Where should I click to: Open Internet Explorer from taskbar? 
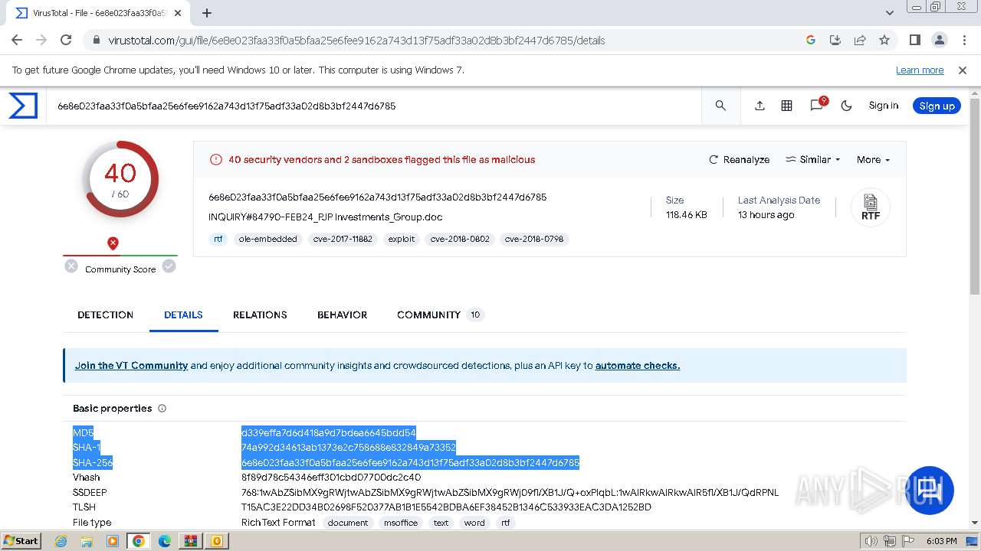[61, 541]
